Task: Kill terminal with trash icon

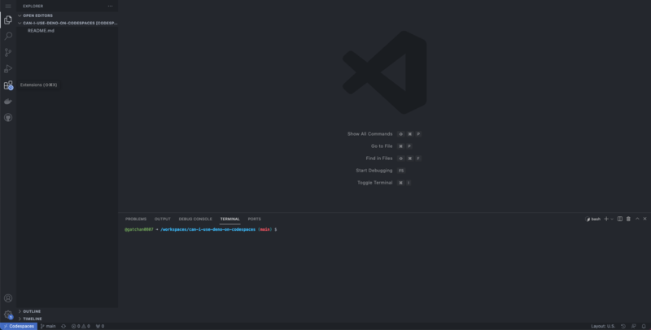Action: tap(628, 219)
